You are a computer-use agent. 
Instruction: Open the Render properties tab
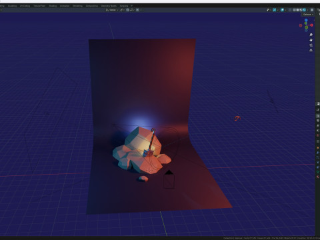[318, 116]
